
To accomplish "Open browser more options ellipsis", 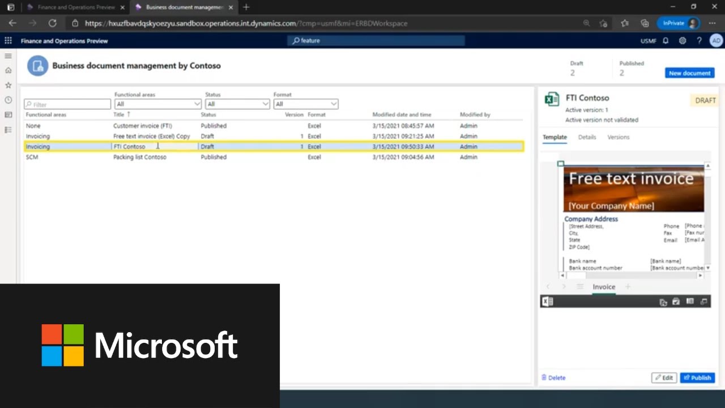I will pos(713,23).
